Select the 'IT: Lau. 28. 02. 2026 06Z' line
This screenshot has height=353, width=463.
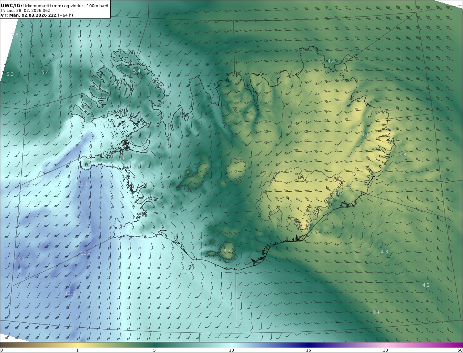tap(25, 10)
